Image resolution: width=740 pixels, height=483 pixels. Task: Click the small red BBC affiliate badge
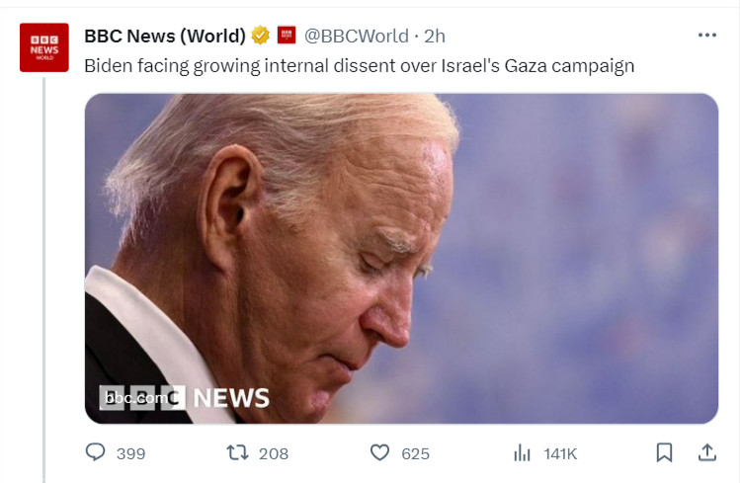pos(286,36)
